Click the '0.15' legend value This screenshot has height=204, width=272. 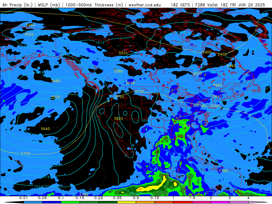tap(80, 198)
